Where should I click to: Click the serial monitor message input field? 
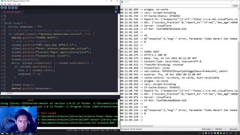point(176,6)
